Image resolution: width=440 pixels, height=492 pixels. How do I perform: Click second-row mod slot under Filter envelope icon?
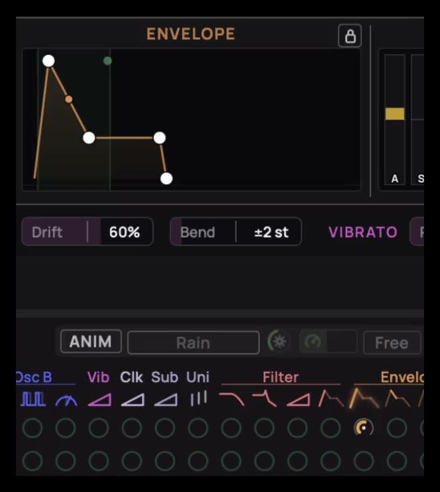tap(331, 461)
